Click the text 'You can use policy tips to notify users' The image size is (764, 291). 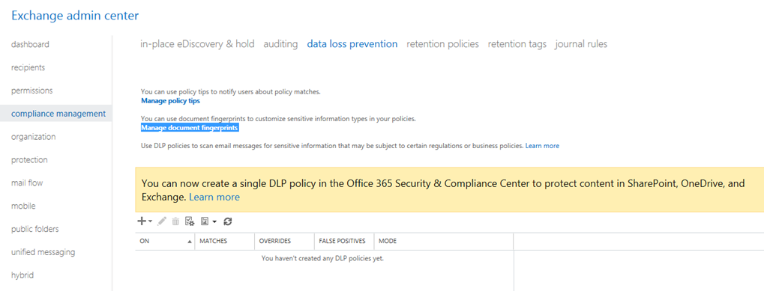pos(230,91)
